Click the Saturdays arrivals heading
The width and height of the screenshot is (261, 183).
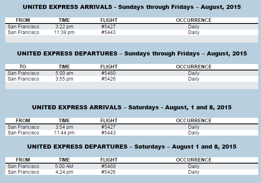(132, 107)
